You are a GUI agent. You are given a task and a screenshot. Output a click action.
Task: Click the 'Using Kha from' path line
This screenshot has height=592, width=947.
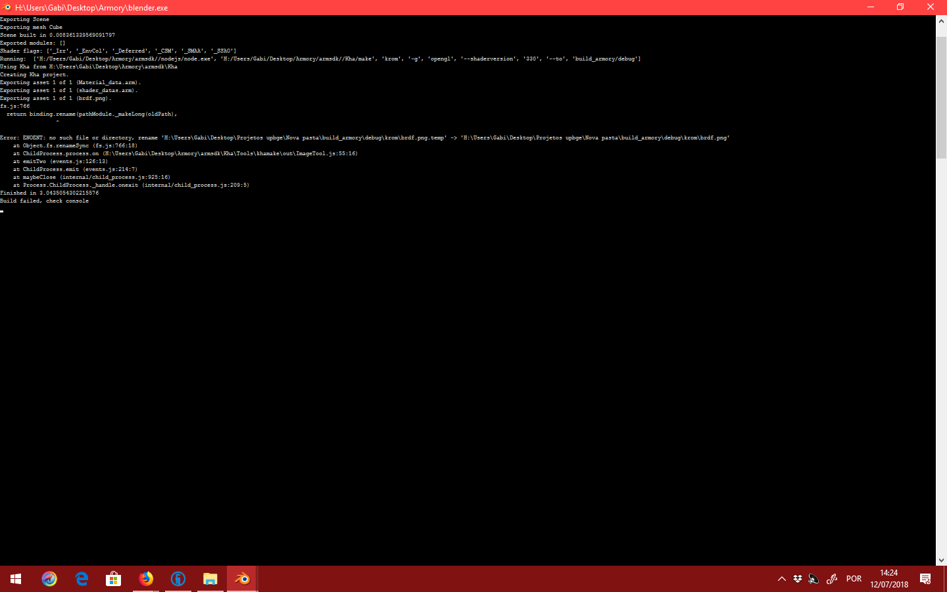tap(89, 66)
